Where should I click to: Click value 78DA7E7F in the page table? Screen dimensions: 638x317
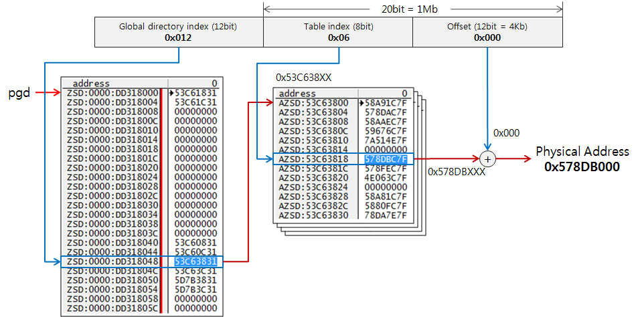(386, 215)
